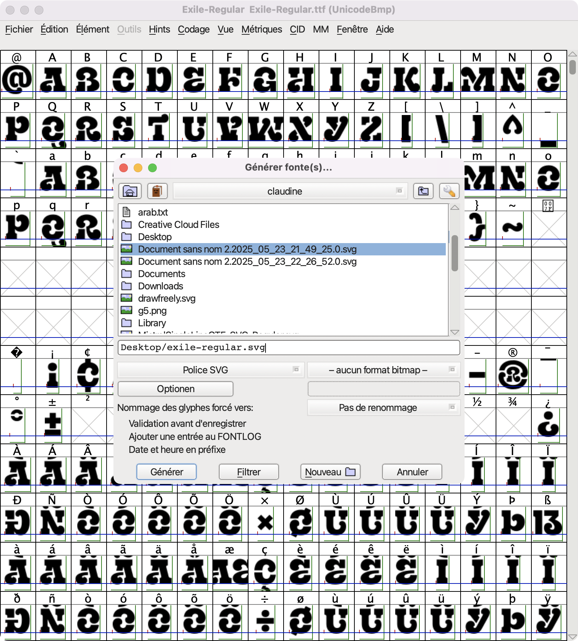578x641 pixels.
Task: Select the registered sign ® glyph cell
Action: click(513, 376)
